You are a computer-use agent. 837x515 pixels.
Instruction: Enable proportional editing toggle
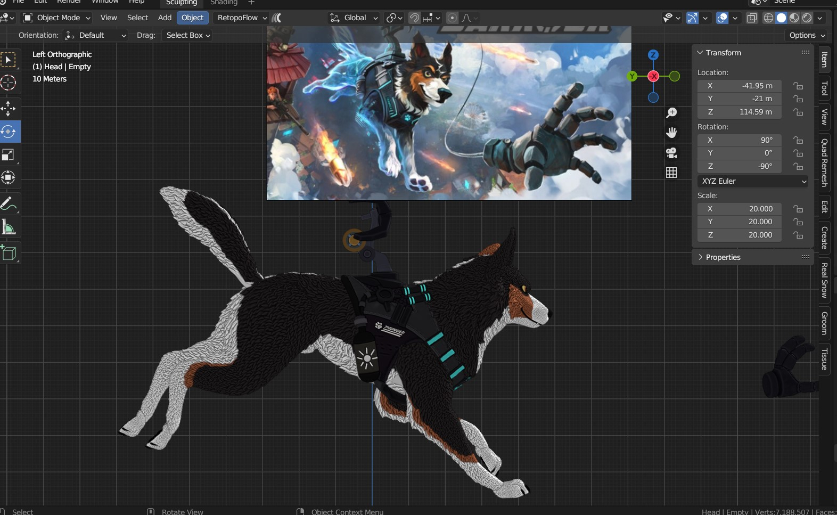(x=452, y=18)
